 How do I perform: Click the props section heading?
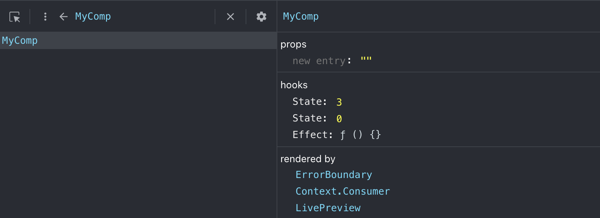(293, 45)
